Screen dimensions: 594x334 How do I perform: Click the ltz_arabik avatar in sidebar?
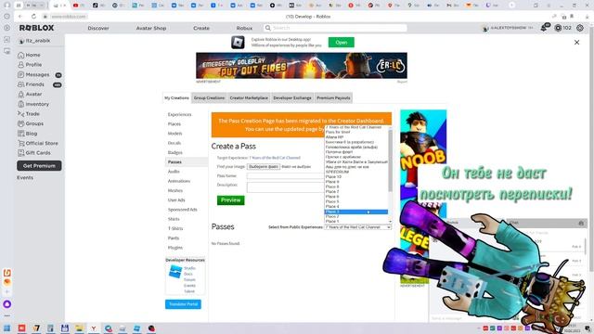pos(21,41)
